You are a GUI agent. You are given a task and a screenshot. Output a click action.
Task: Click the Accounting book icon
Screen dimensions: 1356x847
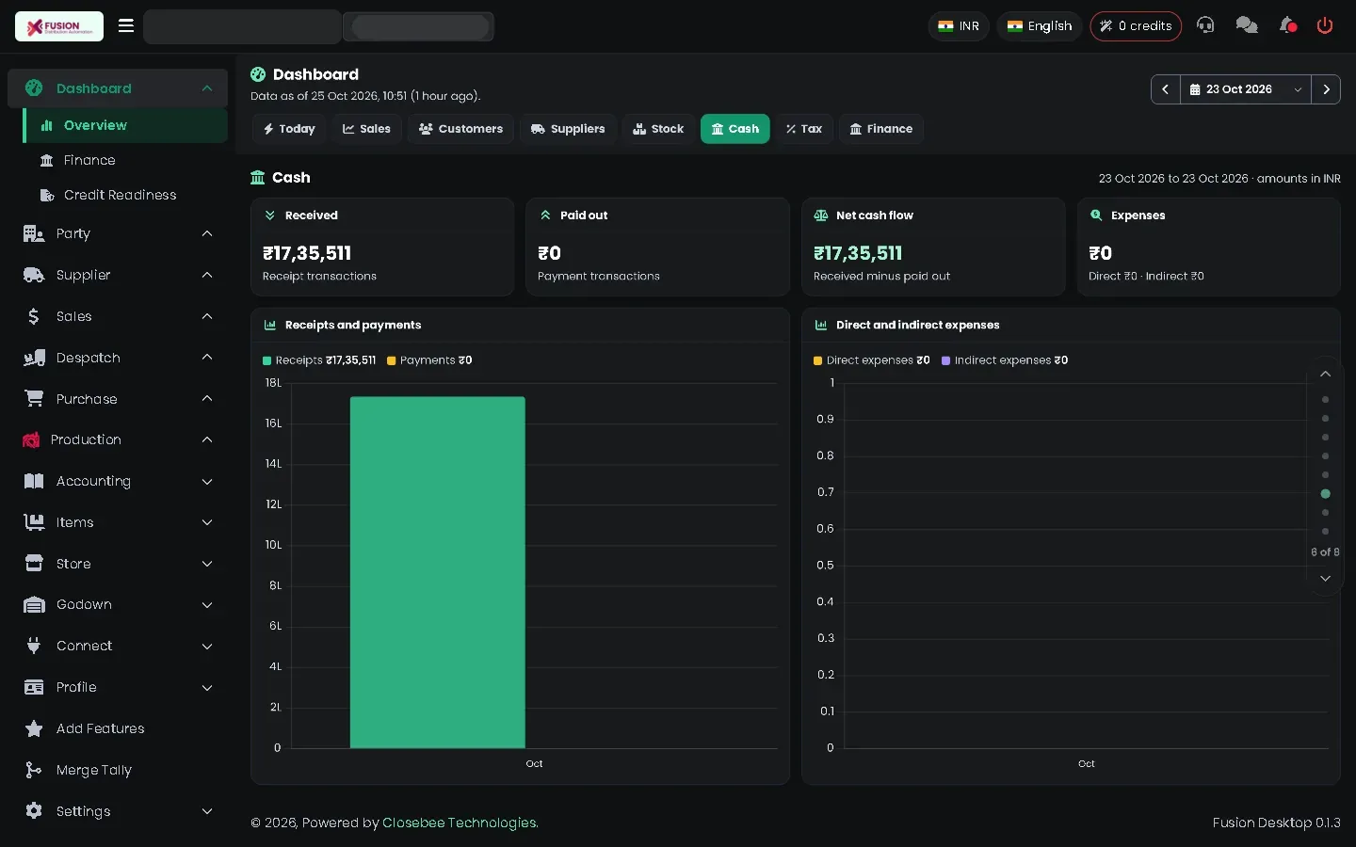[34, 481]
